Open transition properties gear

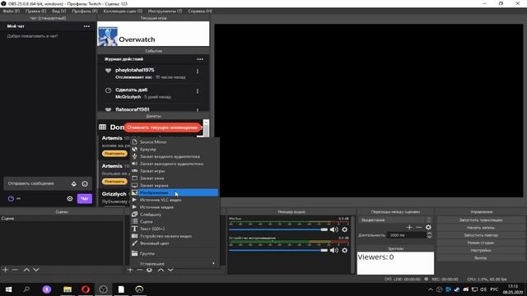[x=428, y=228]
